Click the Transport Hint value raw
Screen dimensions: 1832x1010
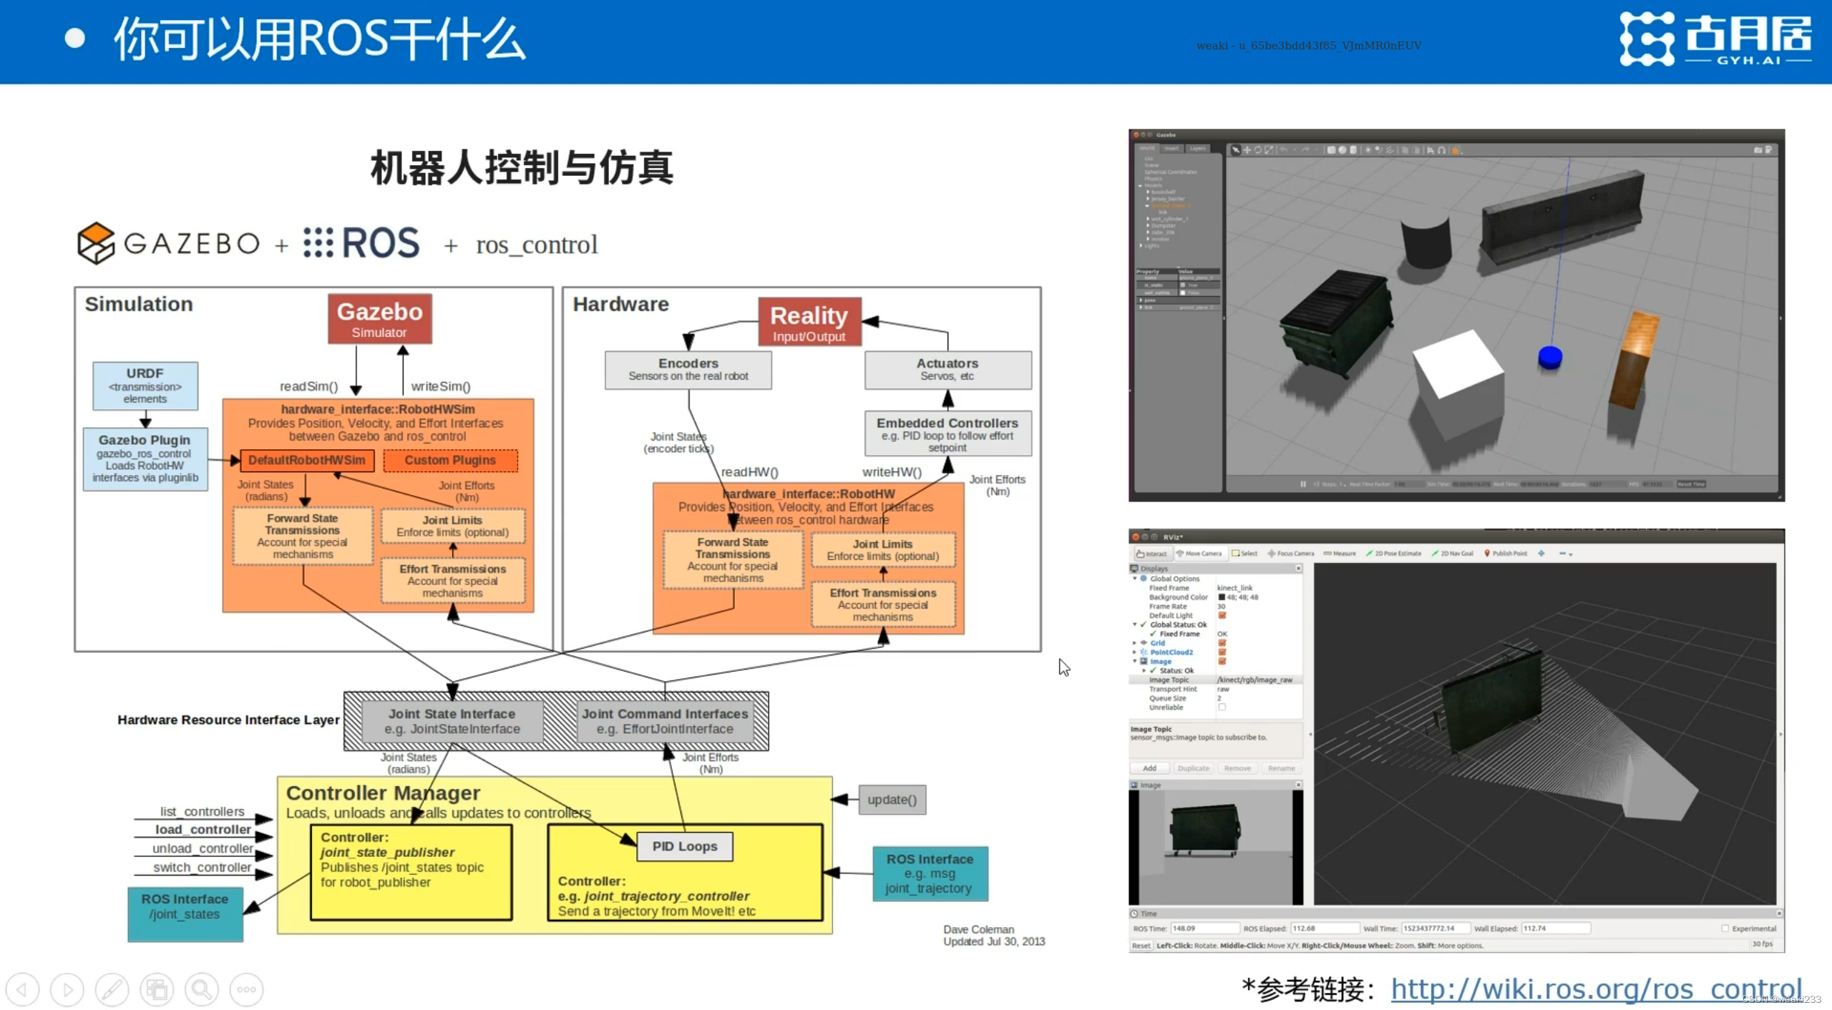pos(1223,690)
